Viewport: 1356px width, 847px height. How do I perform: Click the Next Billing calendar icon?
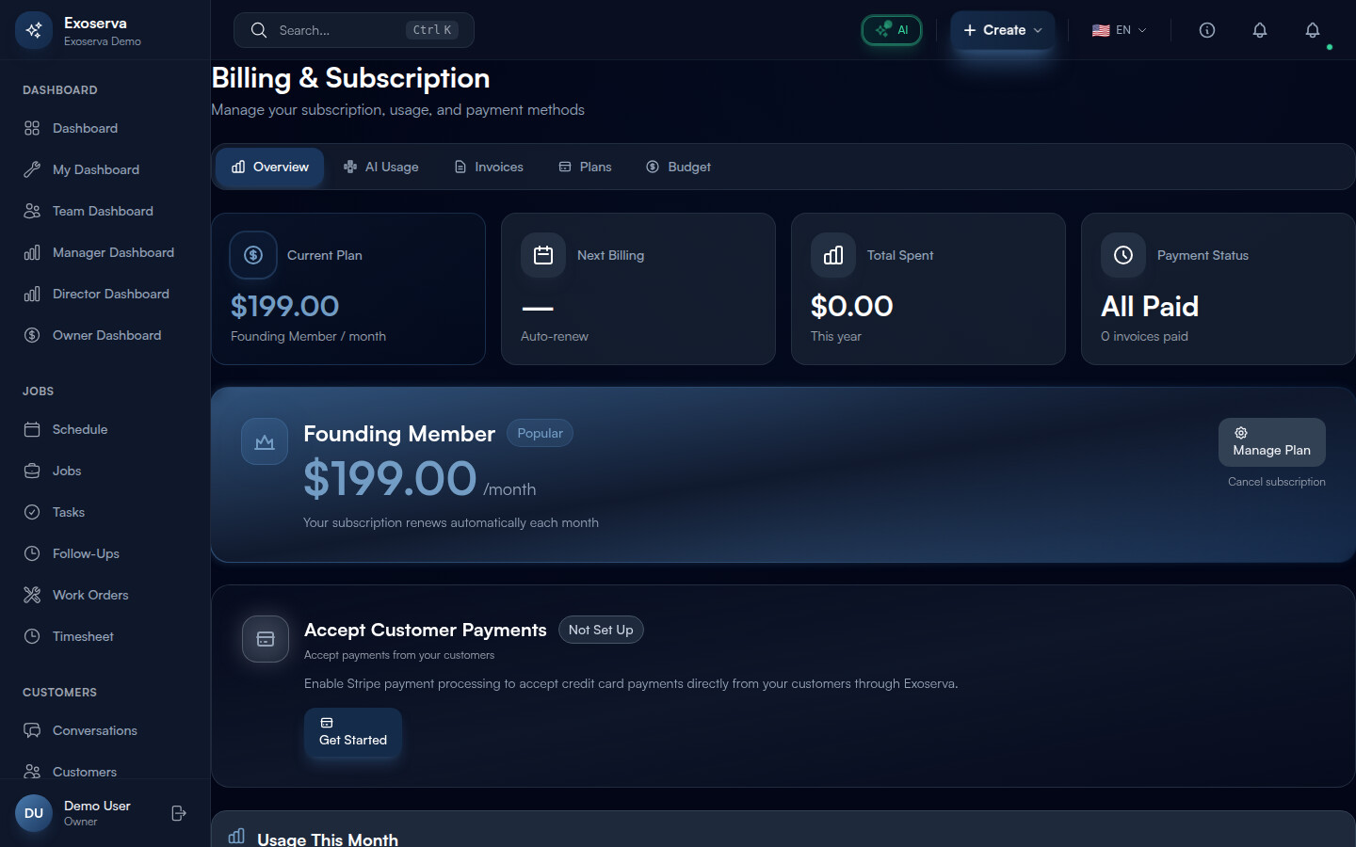(543, 255)
